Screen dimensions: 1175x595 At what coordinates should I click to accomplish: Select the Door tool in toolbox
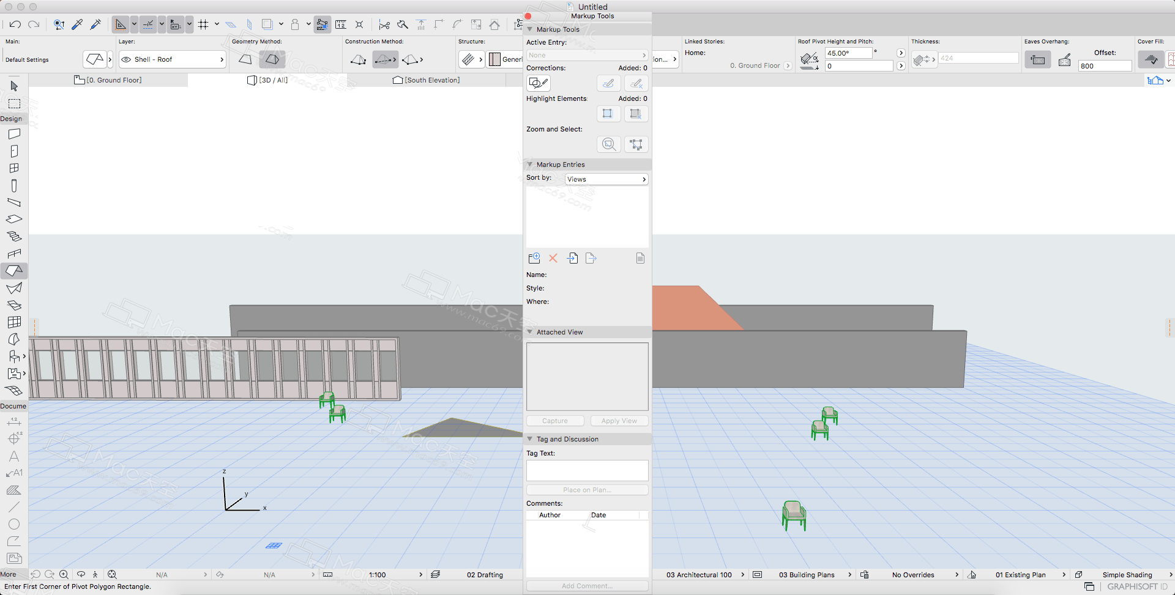click(x=14, y=151)
